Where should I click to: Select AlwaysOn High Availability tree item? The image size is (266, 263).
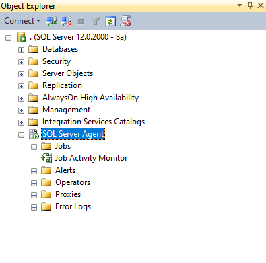tap(90, 98)
